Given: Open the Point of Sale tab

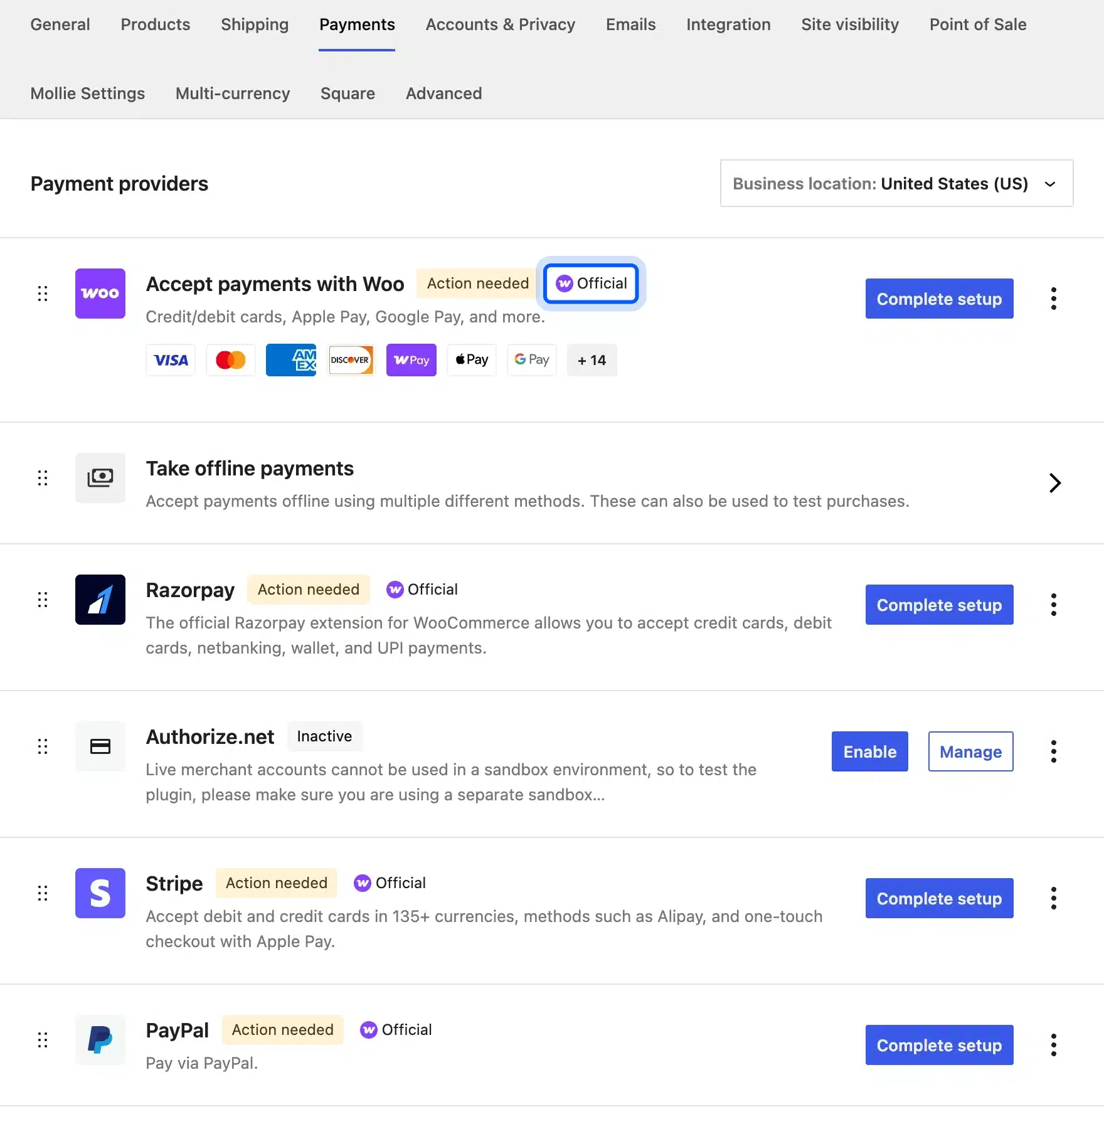Looking at the screenshot, I should point(978,24).
